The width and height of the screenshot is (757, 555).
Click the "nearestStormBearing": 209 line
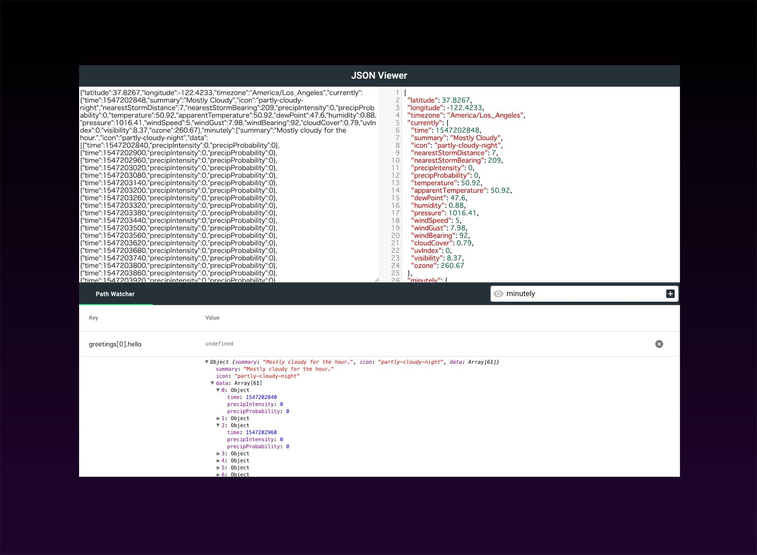pyautogui.click(x=457, y=160)
